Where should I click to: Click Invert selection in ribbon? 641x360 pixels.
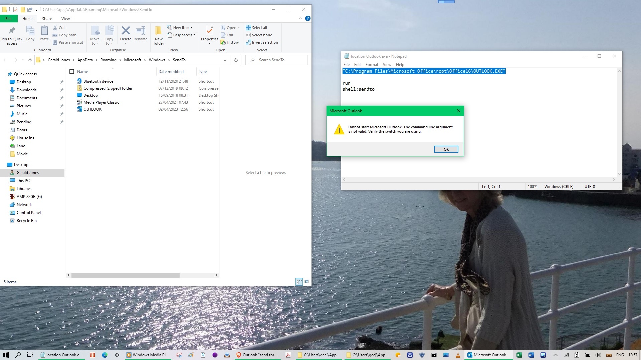(262, 42)
